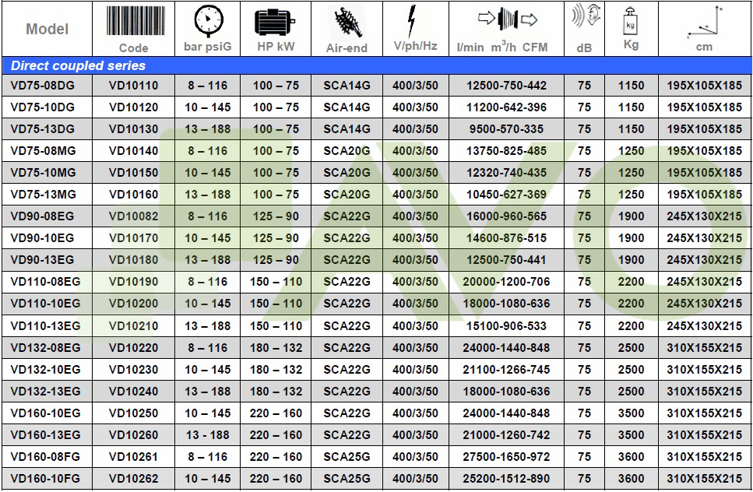This screenshot has width=753, height=492.
Task: Select the VD132-13EG model cell
Action: [x=45, y=392]
